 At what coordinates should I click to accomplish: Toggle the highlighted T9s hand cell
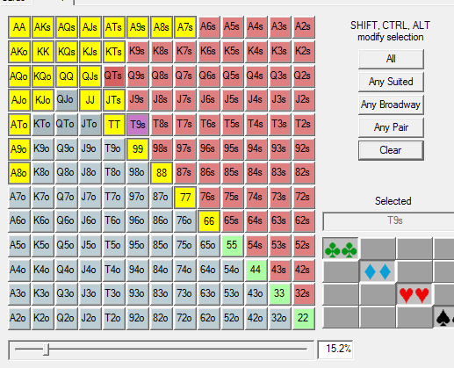point(138,125)
